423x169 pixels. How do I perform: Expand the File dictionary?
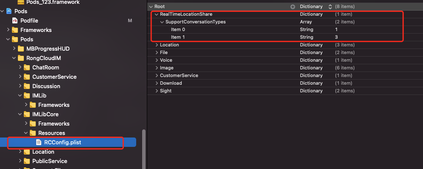click(157, 52)
